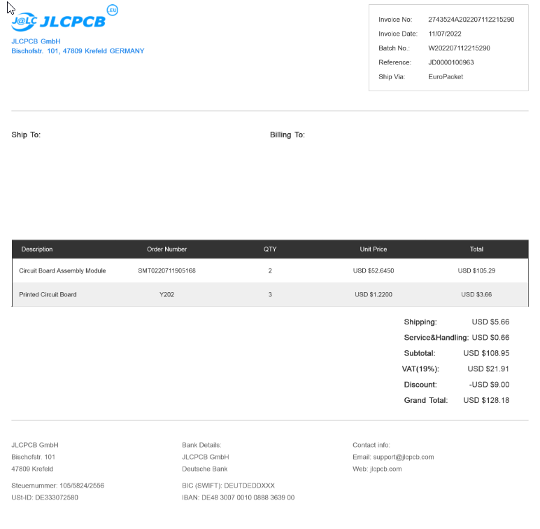The image size is (540, 529).
Task: Click the 'QTY' column header
Action: coord(270,249)
